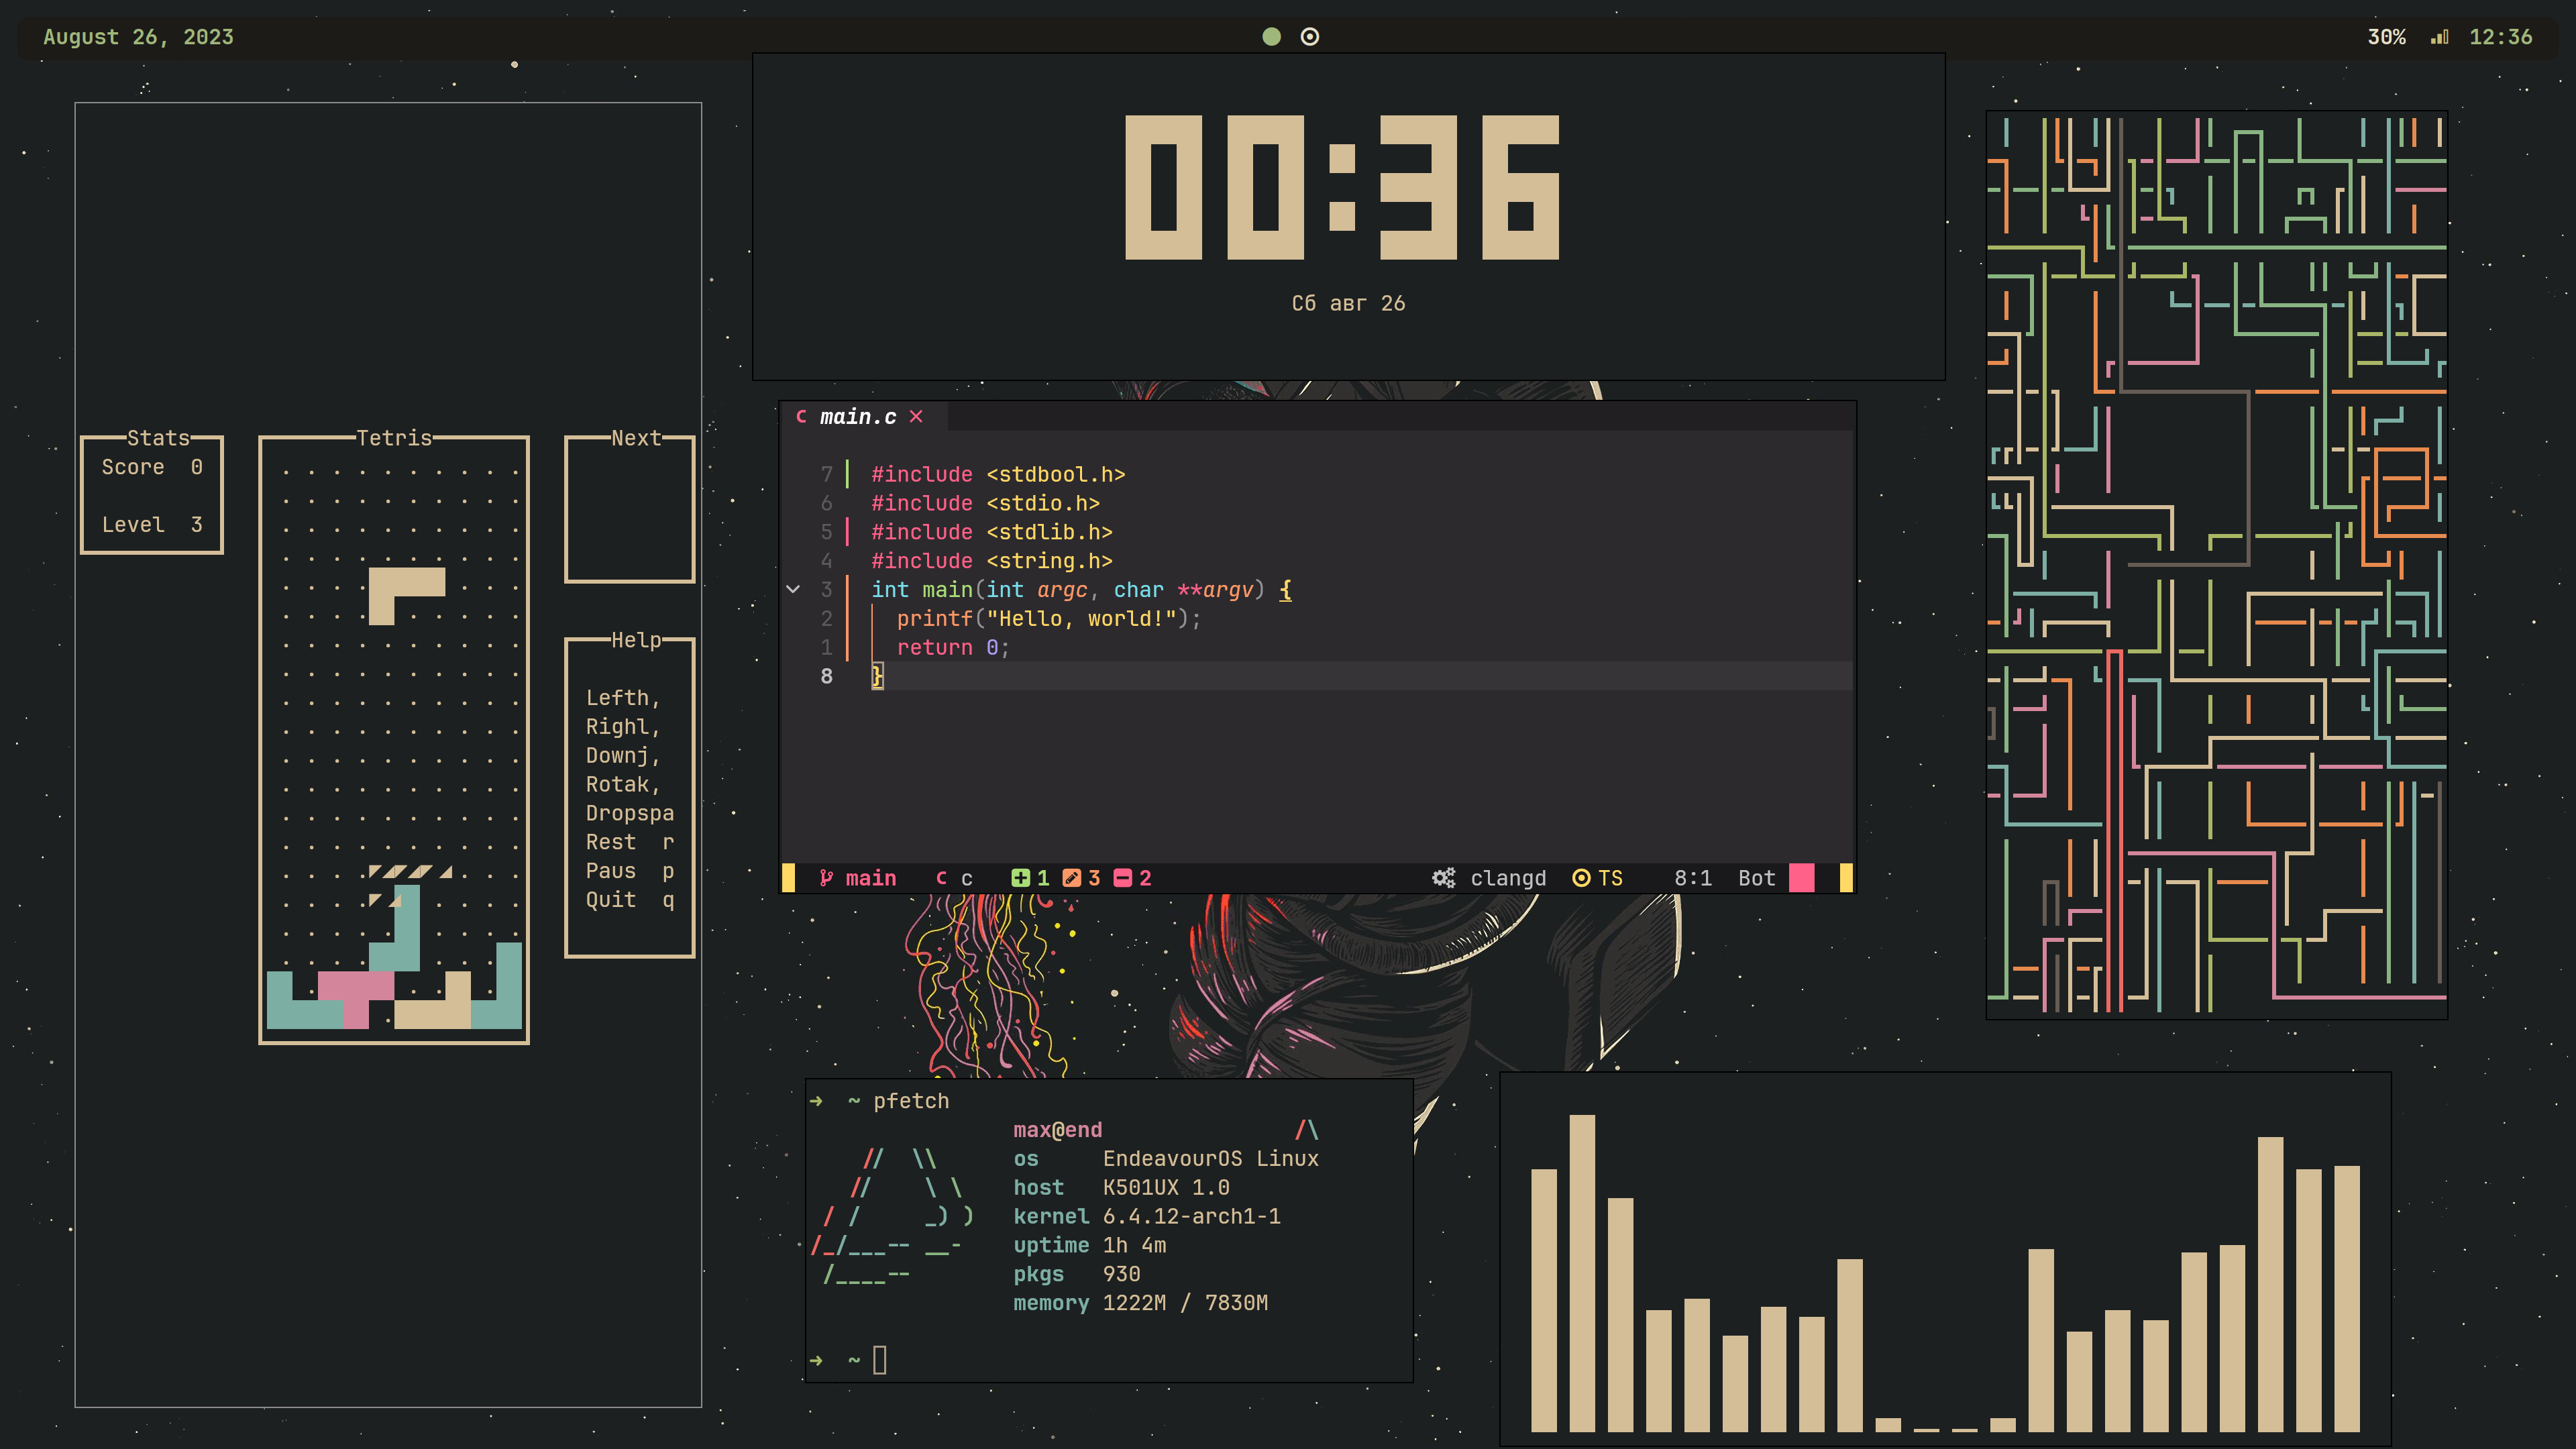2576x1449 pixels.
Task: Click the green workspace dot in top bar
Action: tap(1271, 37)
